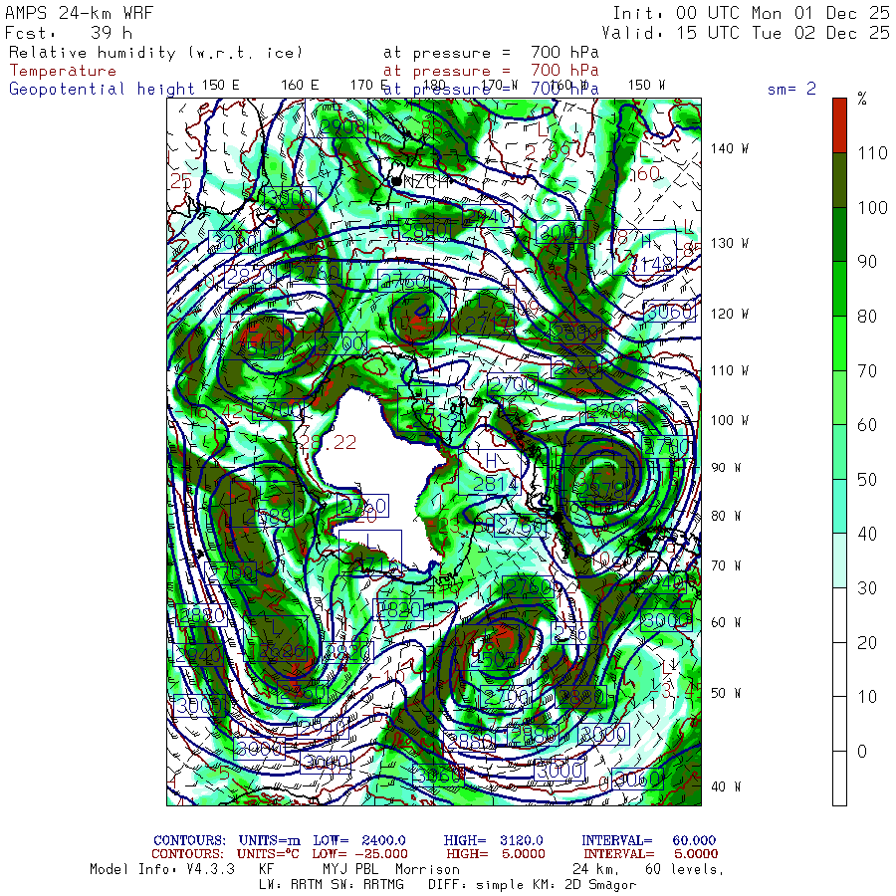Click the NZCH station marker on the map
Screen dimensions: 896x896
[x=396, y=182]
